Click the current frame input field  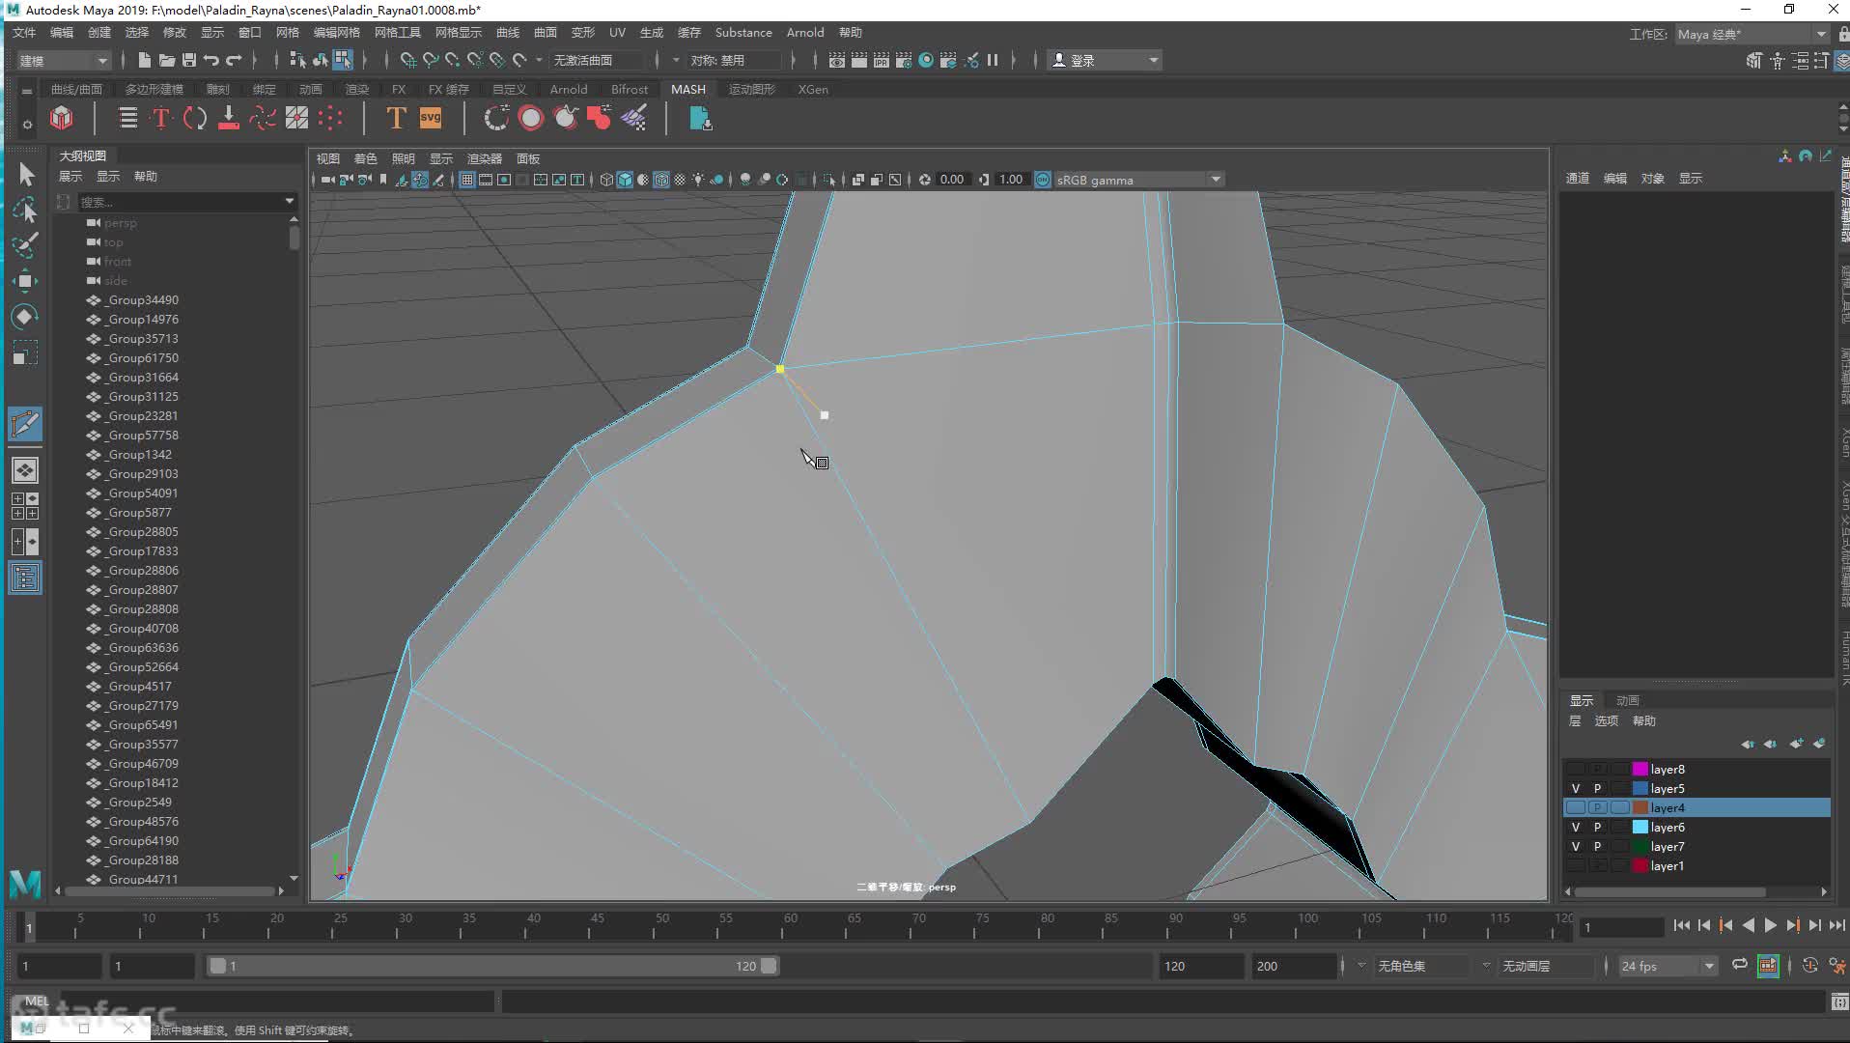pos(1621,926)
